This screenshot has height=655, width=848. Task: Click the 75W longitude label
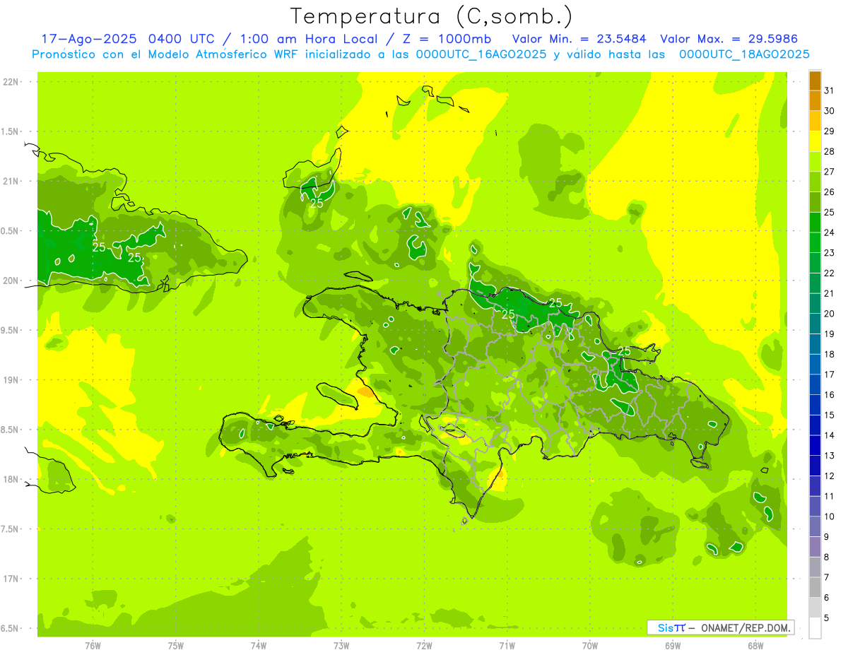pyautogui.click(x=175, y=646)
